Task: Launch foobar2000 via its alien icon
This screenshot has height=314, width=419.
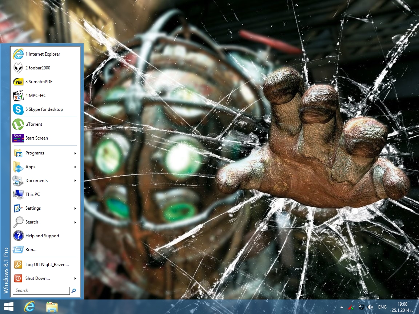Action: coord(18,68)
